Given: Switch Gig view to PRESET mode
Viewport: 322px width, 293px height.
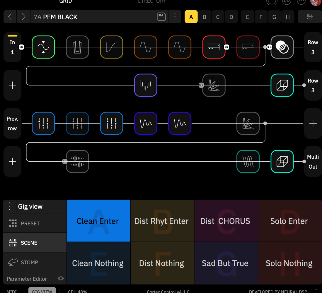Looking at the screenshot, I should pos(35,223).
